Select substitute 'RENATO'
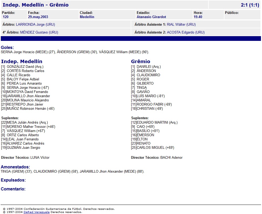The height and width of the screenshot is (214, 262). coord(144,143)
